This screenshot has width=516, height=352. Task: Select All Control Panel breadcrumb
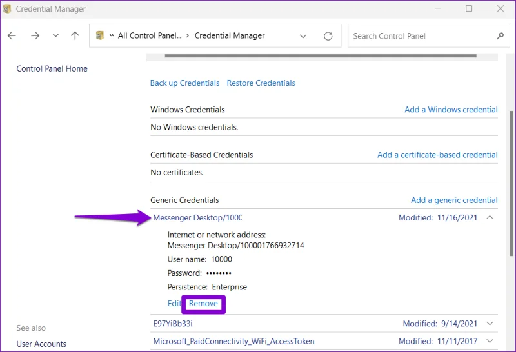150,35
